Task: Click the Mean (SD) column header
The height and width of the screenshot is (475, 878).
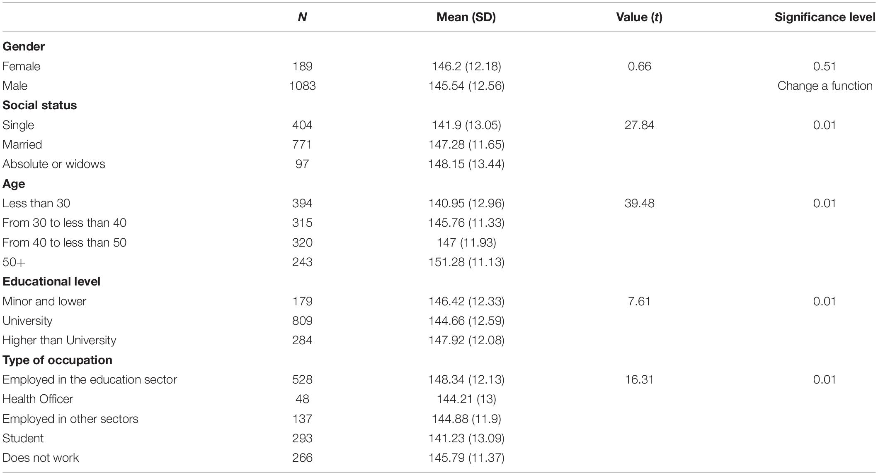Action: 466,17
